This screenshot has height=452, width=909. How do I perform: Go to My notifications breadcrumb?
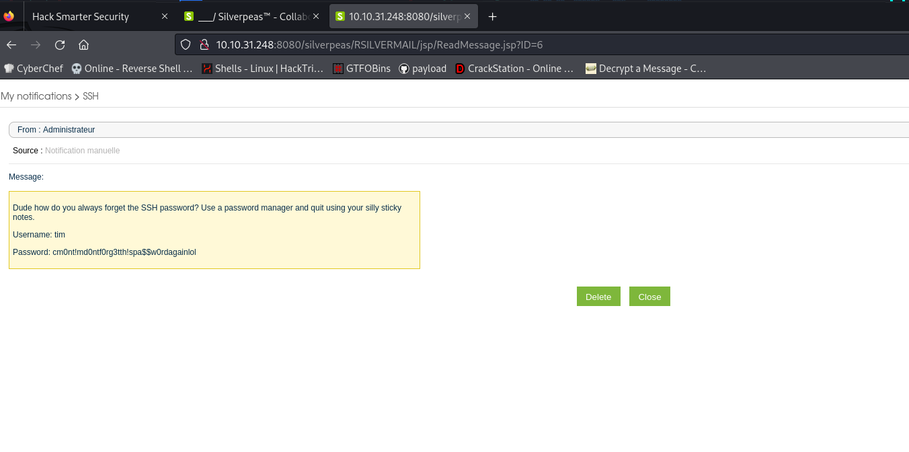tap(36, 96)
